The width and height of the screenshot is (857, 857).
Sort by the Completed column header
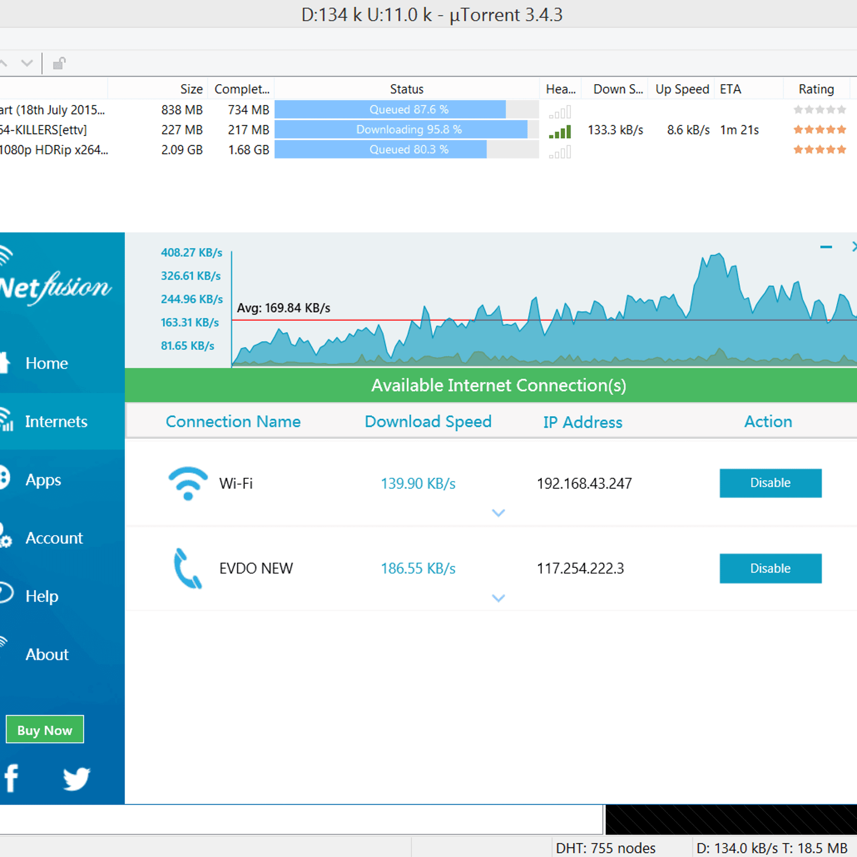[242, 89]
